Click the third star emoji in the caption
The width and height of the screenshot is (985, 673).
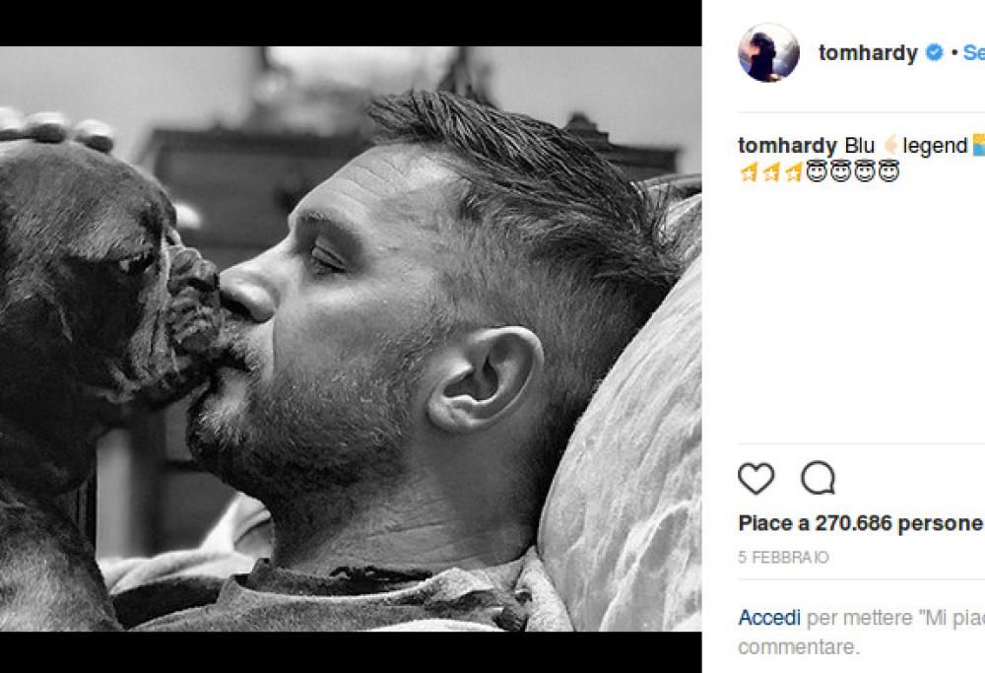tap(792, 173)
